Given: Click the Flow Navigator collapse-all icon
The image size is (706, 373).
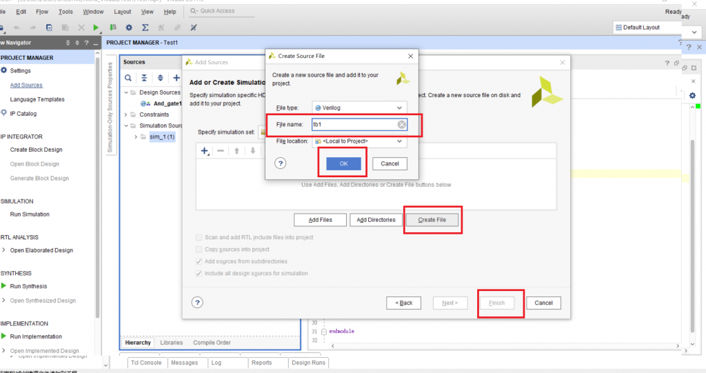Looking at the screenshot, I should [68, 43].
